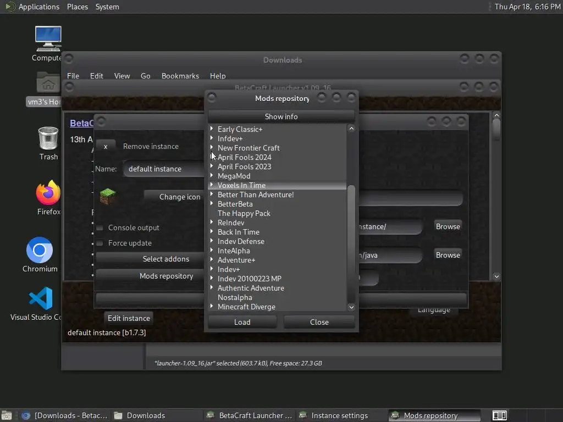Click the Edit instance button

[x=129, y=318]
